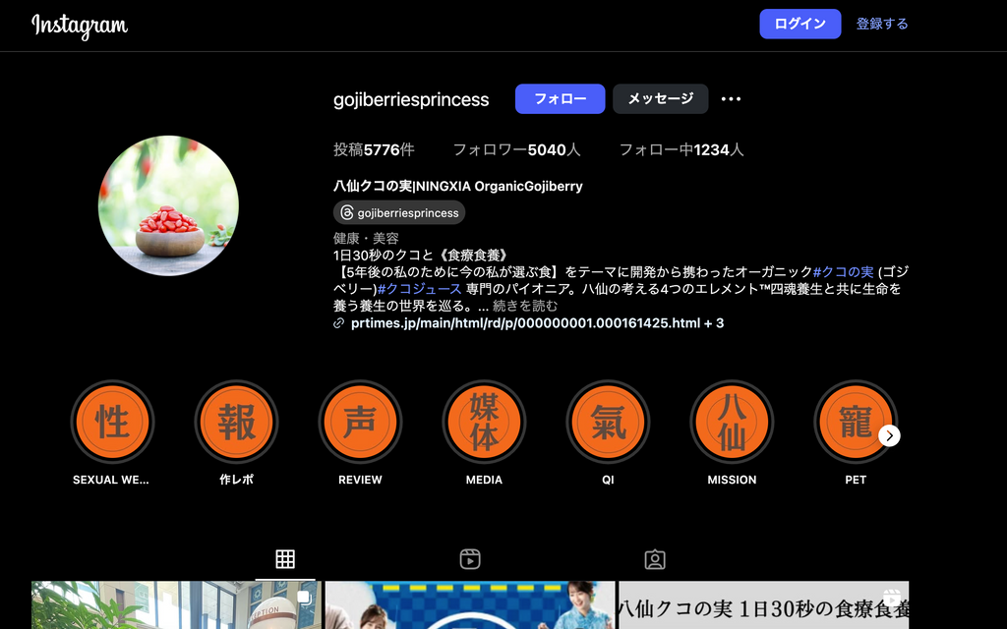The image size is (1007, 629).
Task: Switch to the tagged posts tab
Action: [655, 559]
